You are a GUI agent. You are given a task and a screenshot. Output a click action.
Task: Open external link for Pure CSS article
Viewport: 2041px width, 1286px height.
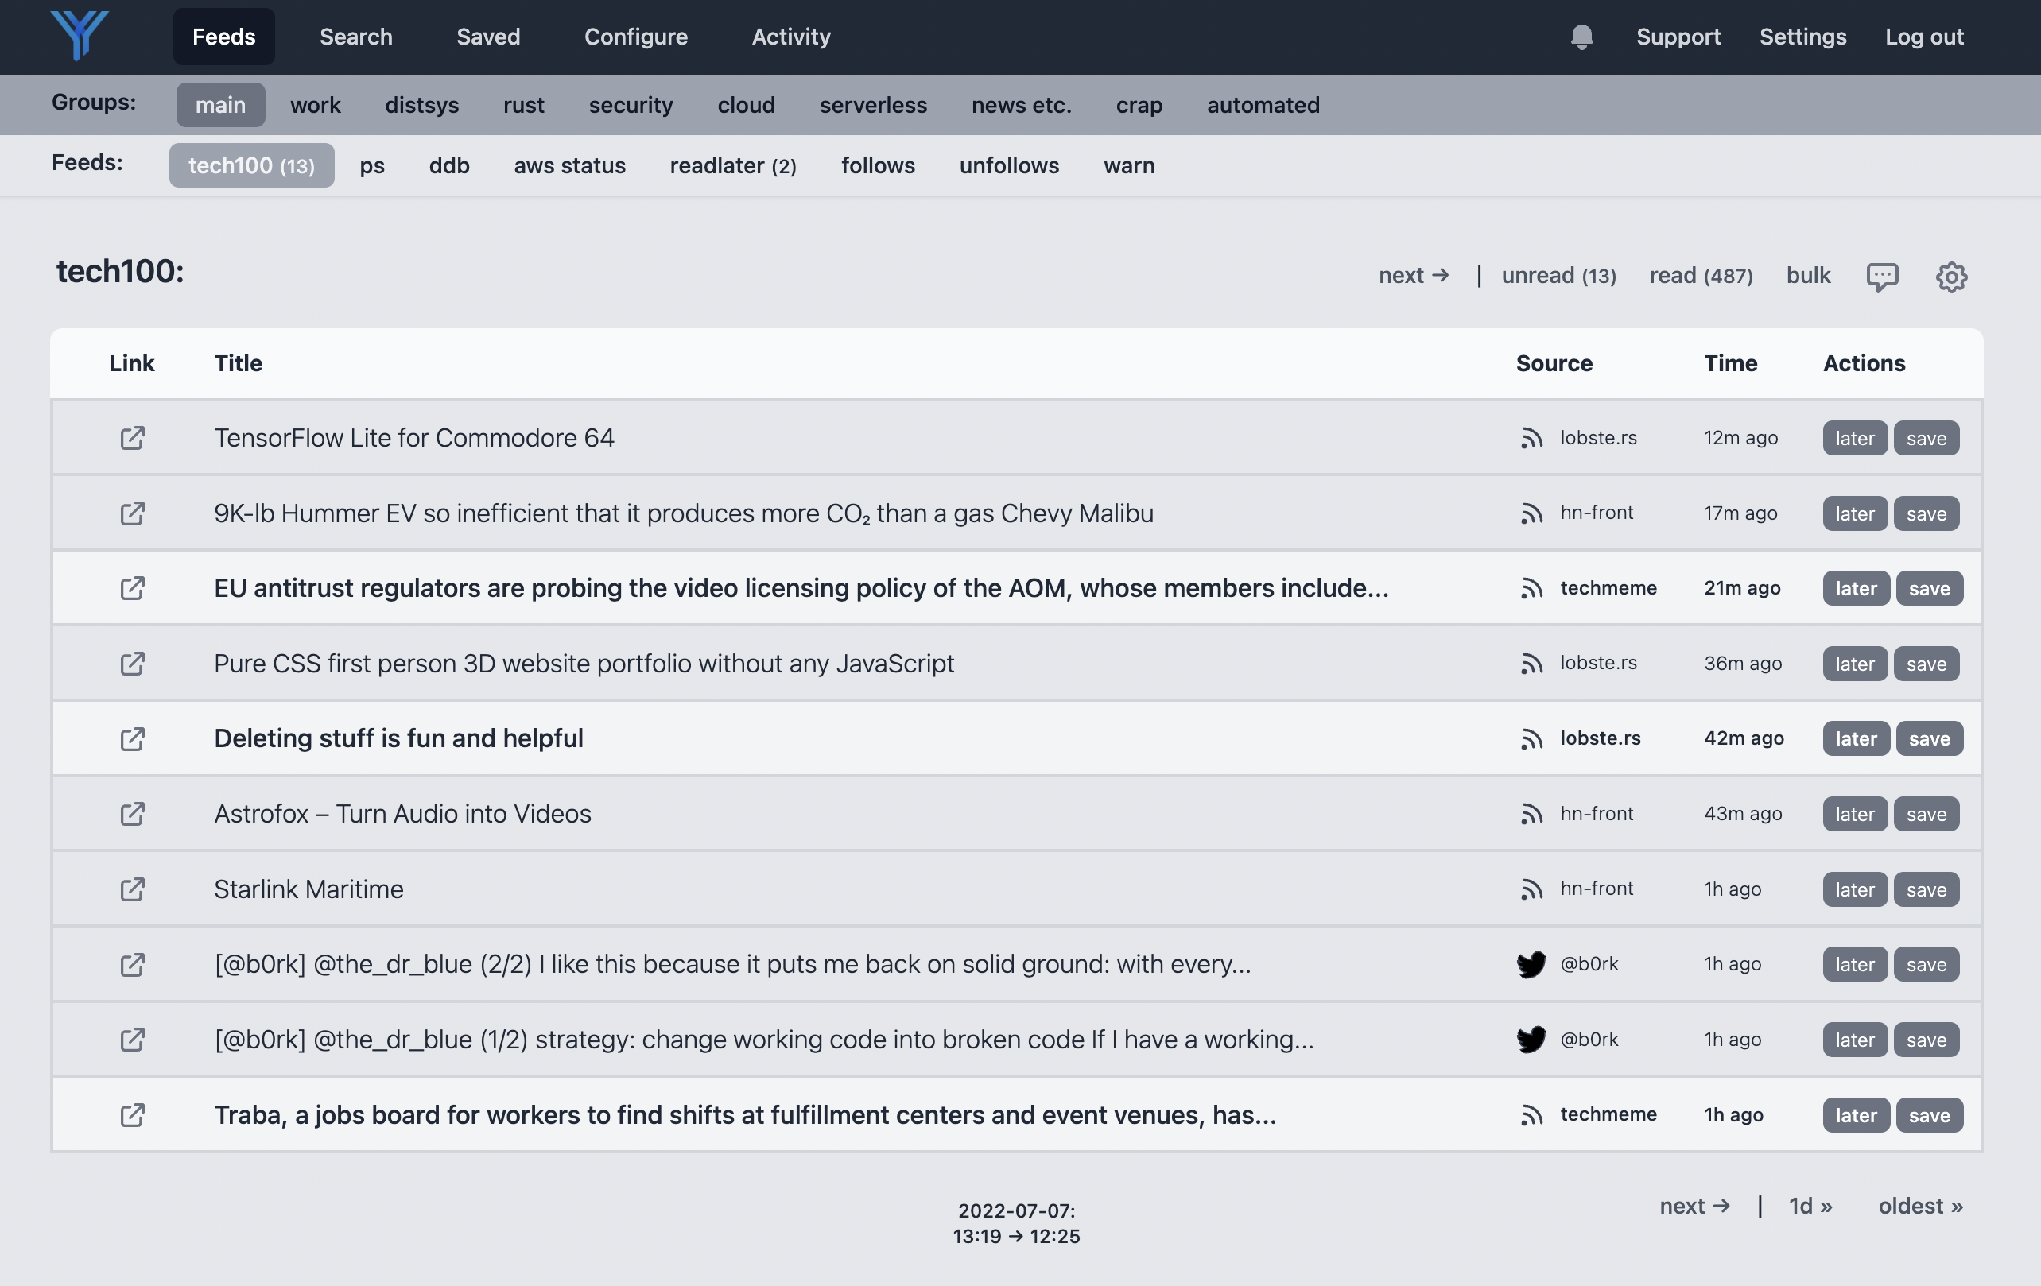tap(132, 664)
